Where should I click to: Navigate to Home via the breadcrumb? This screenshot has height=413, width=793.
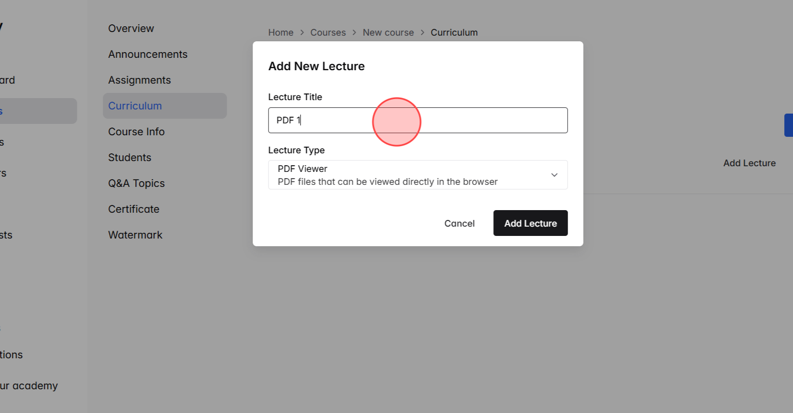click(281, 32)
